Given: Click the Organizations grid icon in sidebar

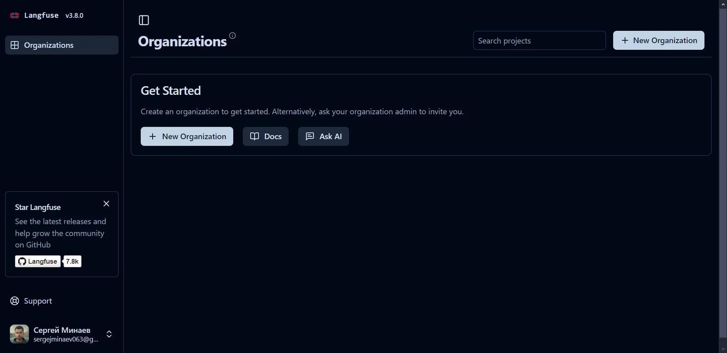Looking at the screenshot, I should (15, 45).
